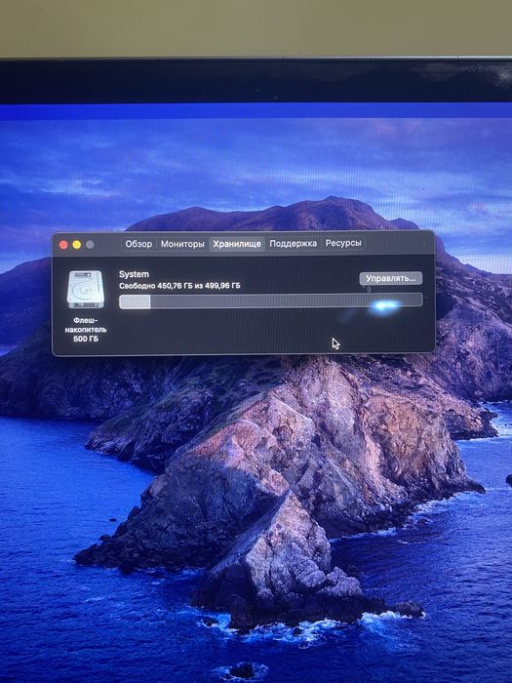Viewport: 512px width, 683px height.
Task: Go to the Поддержка tab
Action: coord(293,244)
